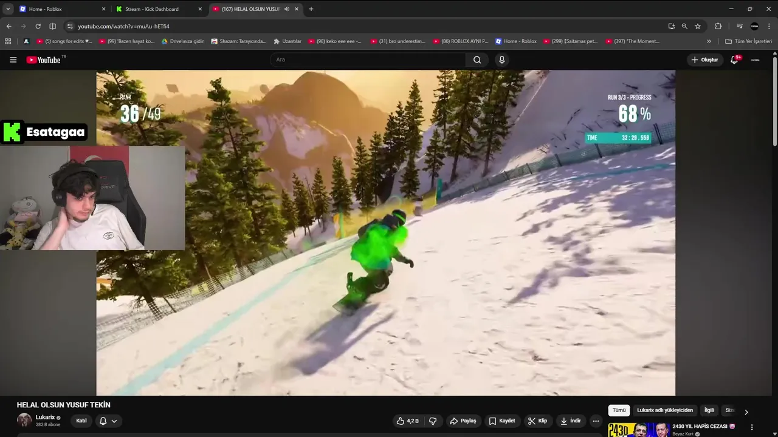Close the Home - Roblox tab
The height and width of the screenshot is (437, 778).
click(x=103, y=9)
